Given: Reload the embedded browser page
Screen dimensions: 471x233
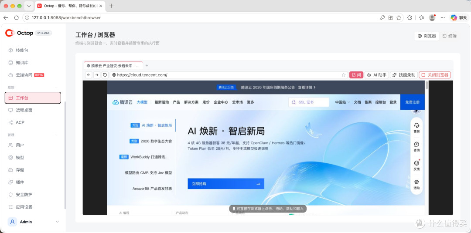Looking at the screenshot, I should coord(105,75).
